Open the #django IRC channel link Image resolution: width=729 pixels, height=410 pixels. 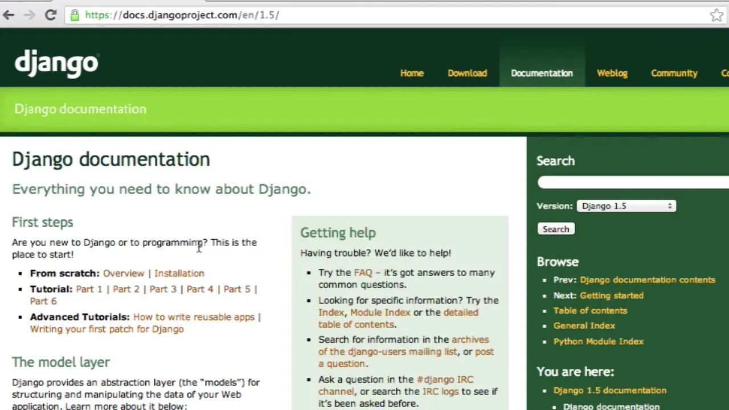click(x=396, y=386)
